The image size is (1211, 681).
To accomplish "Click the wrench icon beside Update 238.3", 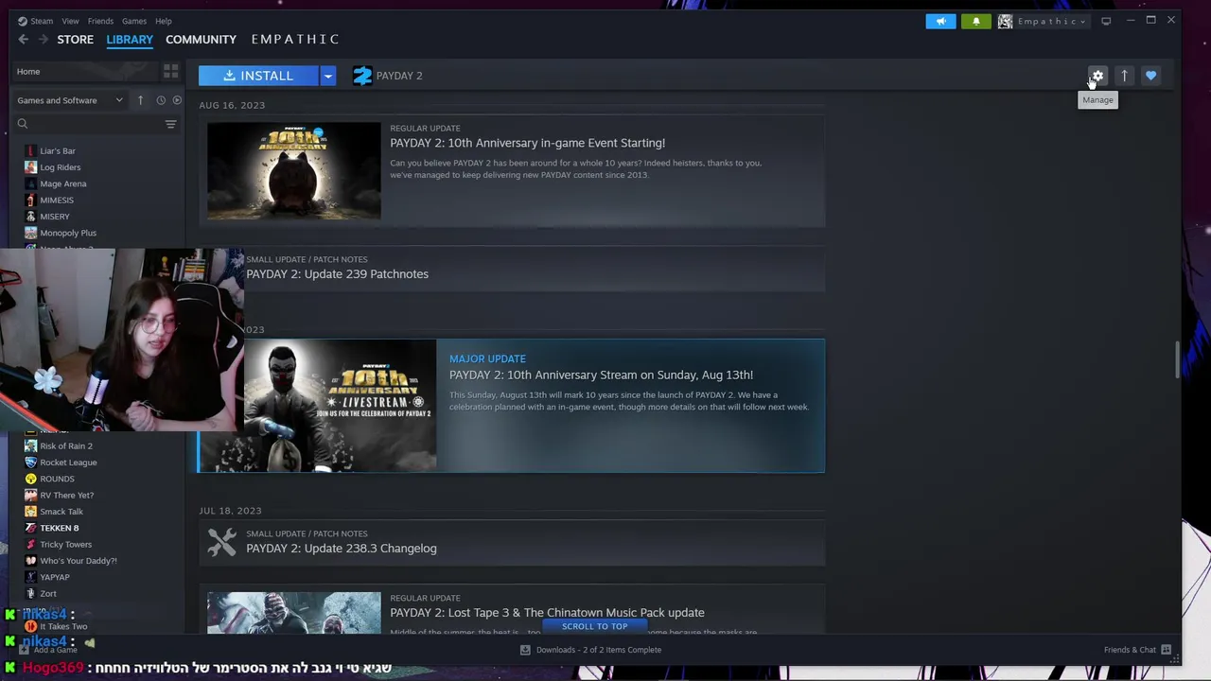I will (221, 542).
